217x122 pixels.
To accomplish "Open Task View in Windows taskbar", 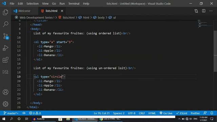I will coord(26,119).
